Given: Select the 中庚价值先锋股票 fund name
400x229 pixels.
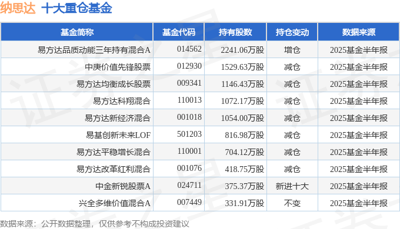Looking at the screenshot, I should [x=118, y=67].
